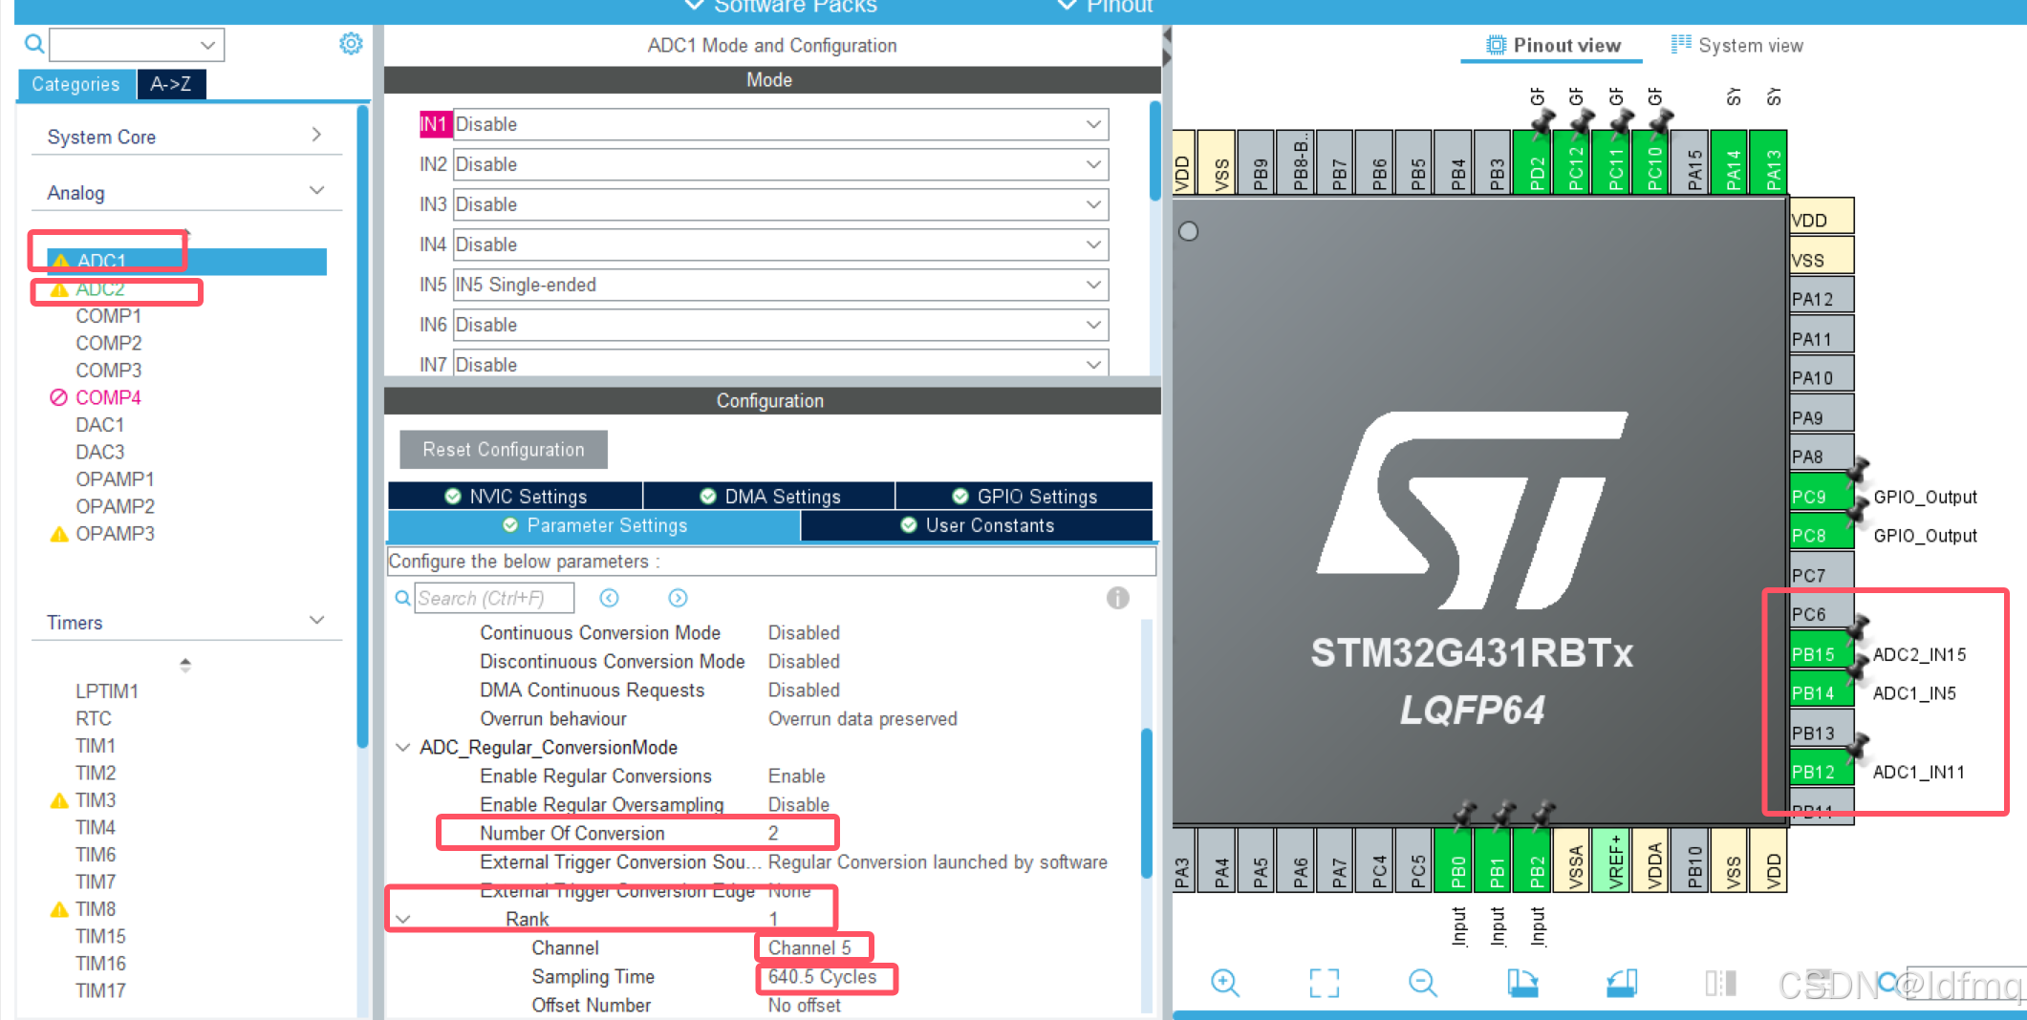Click the Channel 5 value
The image size is (2027, 1020).
coord(809,947)
